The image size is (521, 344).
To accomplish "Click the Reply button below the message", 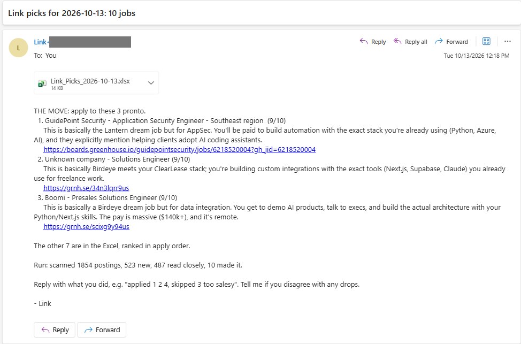I will pyautogui.click(x=55, y=330).
